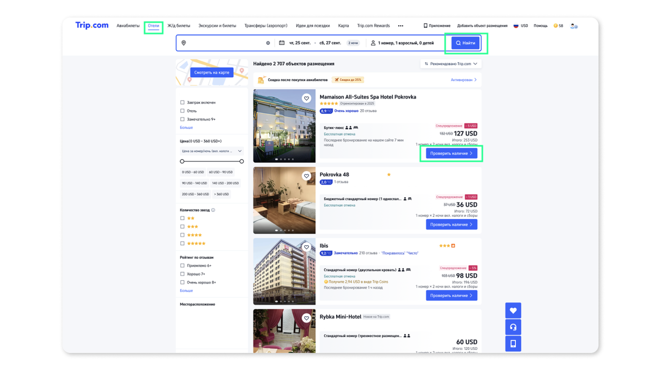Tick the five-star rating checkbox
Viewport: 661px width, 371px height.
click(x=182, y=243)
